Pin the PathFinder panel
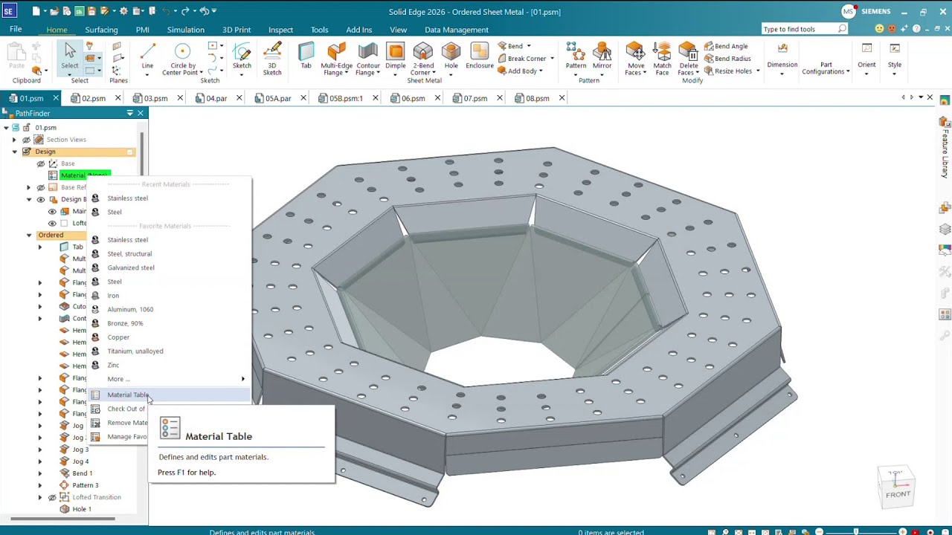 click(x=129, y=113)
